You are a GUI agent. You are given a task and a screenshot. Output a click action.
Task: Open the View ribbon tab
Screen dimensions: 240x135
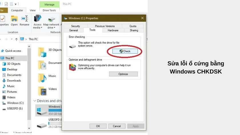point(33,10)
